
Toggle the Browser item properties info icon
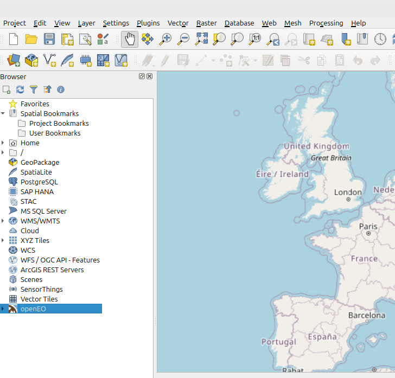(61, 89)
